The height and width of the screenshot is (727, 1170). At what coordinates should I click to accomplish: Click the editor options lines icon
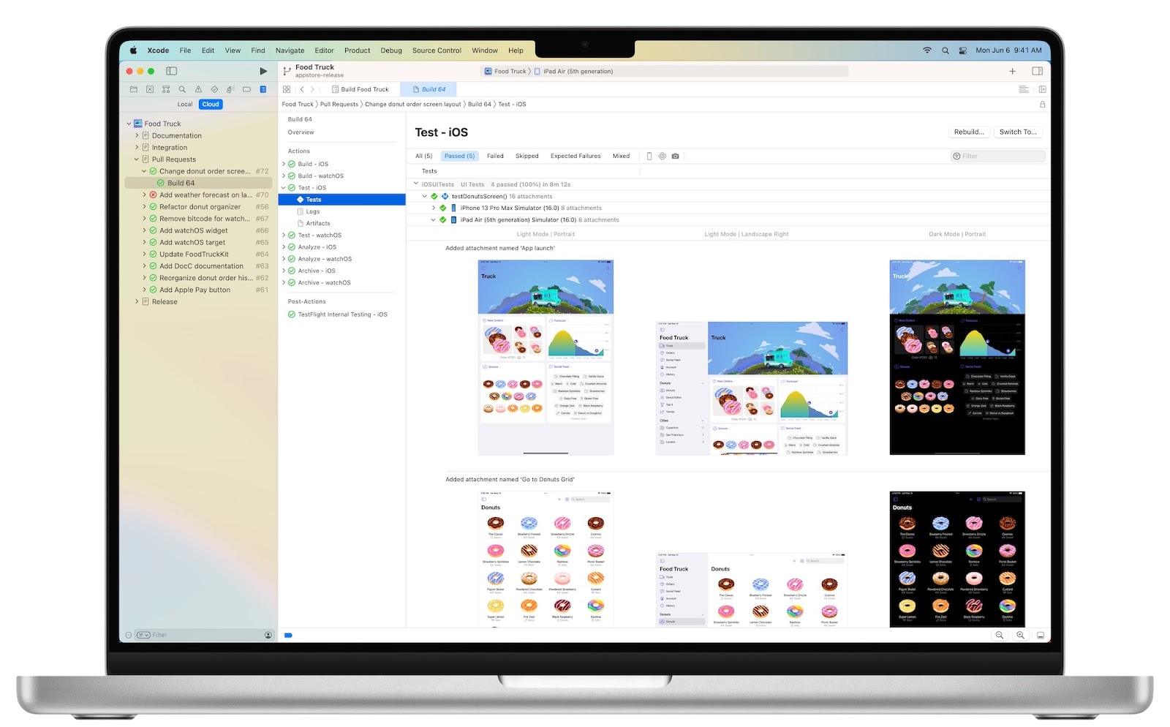tap(1024, 89)
